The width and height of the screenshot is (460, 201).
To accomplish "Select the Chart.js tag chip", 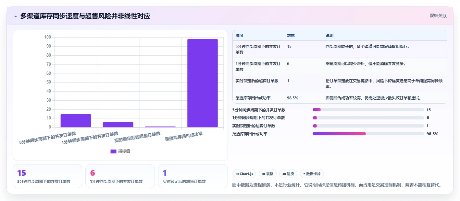I will coord(244,174).
